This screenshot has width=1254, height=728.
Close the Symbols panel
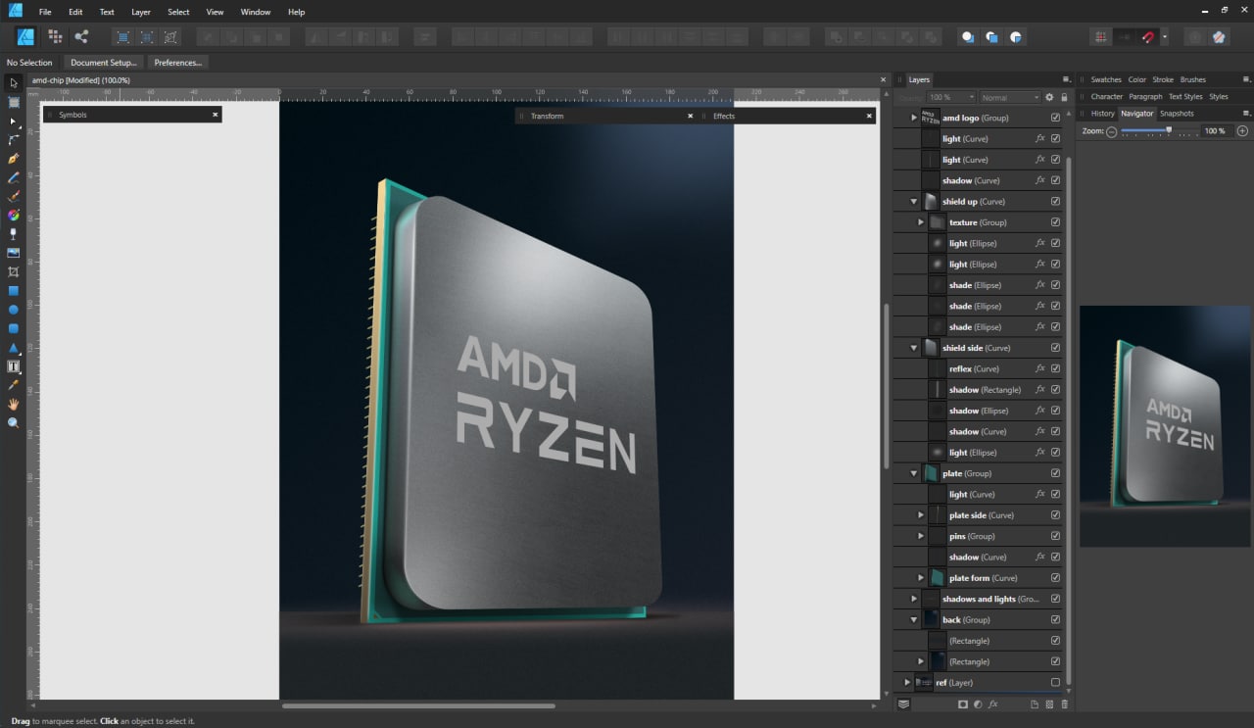[x=216, y=115]
